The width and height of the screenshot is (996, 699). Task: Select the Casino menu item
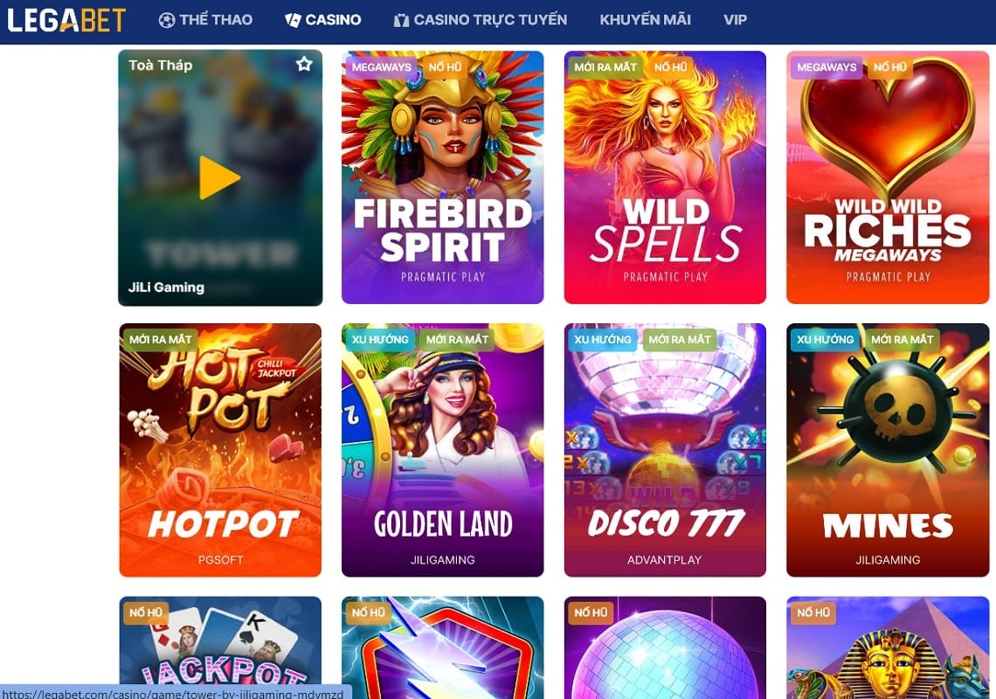(x=322, y=20)
